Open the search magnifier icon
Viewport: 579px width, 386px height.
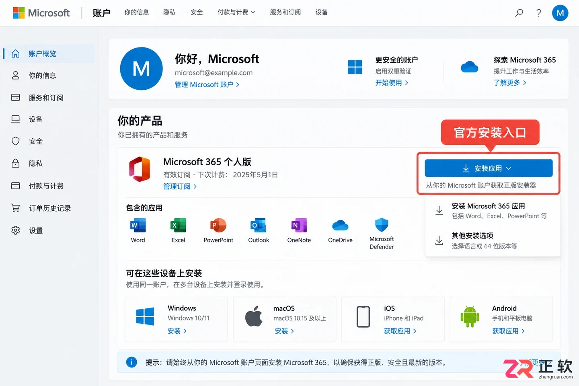519,13
